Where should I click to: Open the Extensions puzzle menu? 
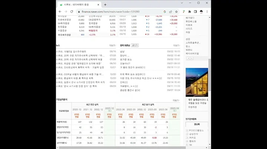pyautogui.click(x=189, y=12)
